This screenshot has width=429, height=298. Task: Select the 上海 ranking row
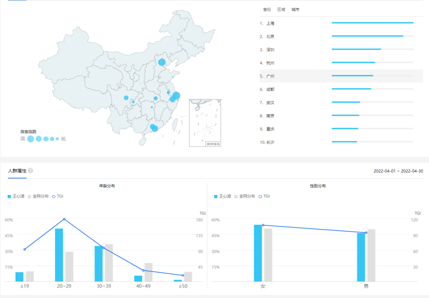[x=341, y=23]
